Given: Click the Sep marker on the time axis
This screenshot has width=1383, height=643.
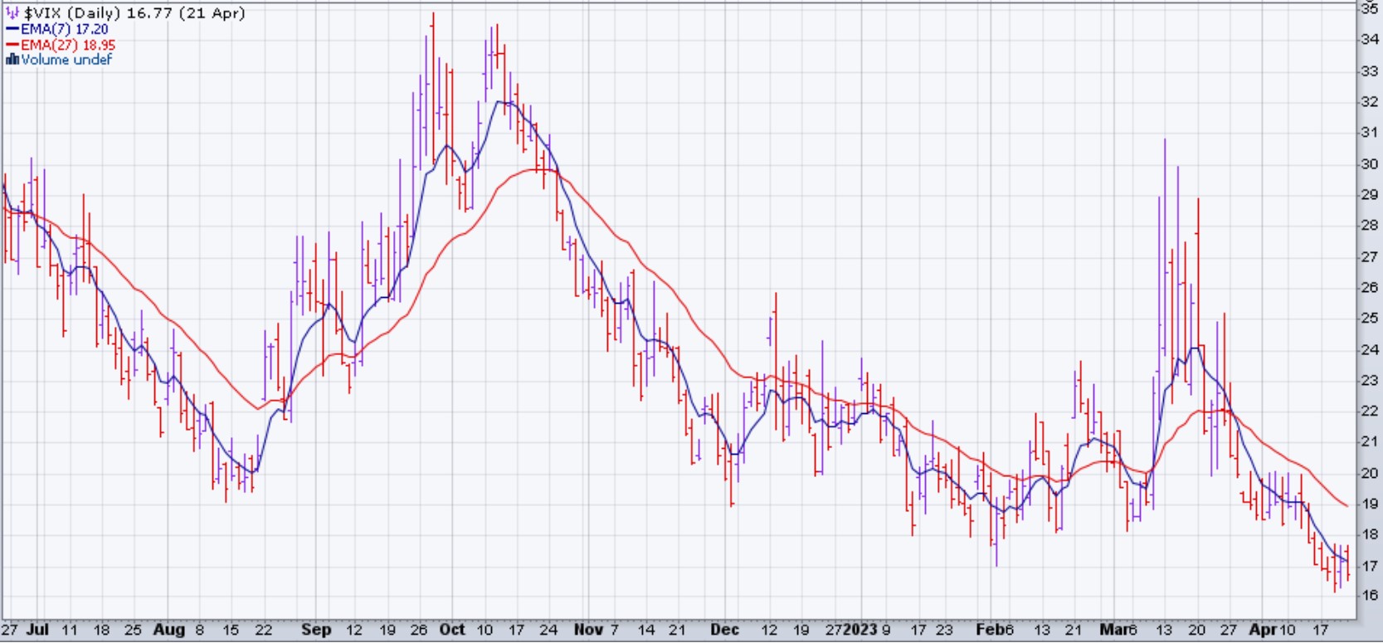Looking at the screenshot, I should click(x=316, y=630).
